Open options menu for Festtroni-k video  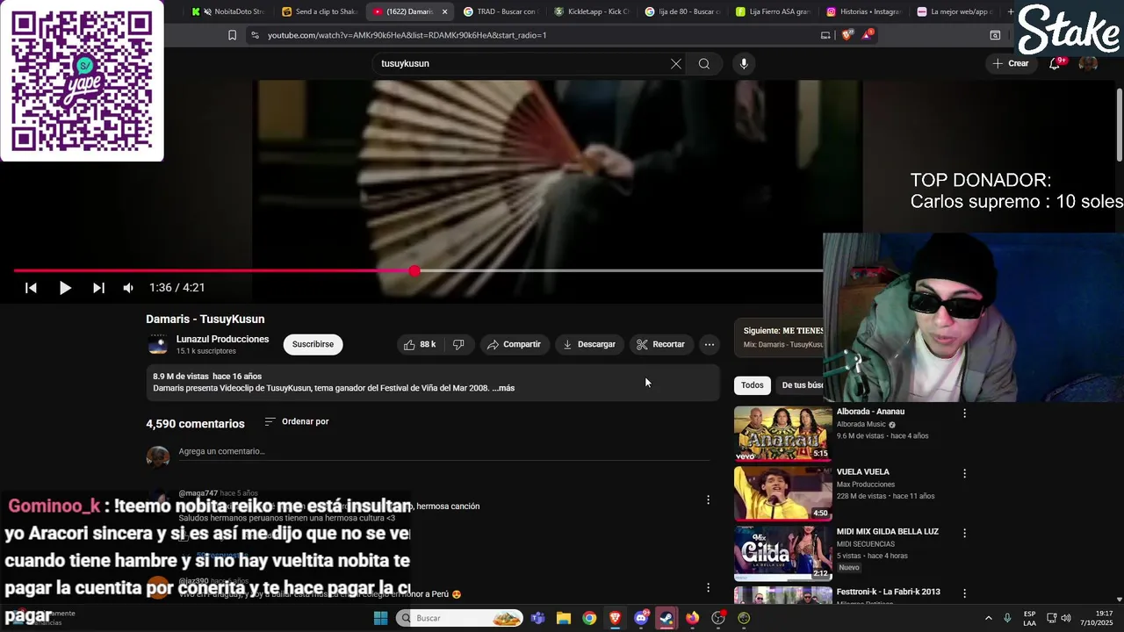[x=964, y=593]
